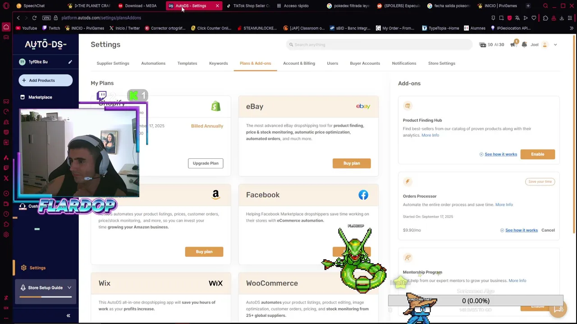Collapse the AutoDS sidebar with the double-arrow

(69, 315)
